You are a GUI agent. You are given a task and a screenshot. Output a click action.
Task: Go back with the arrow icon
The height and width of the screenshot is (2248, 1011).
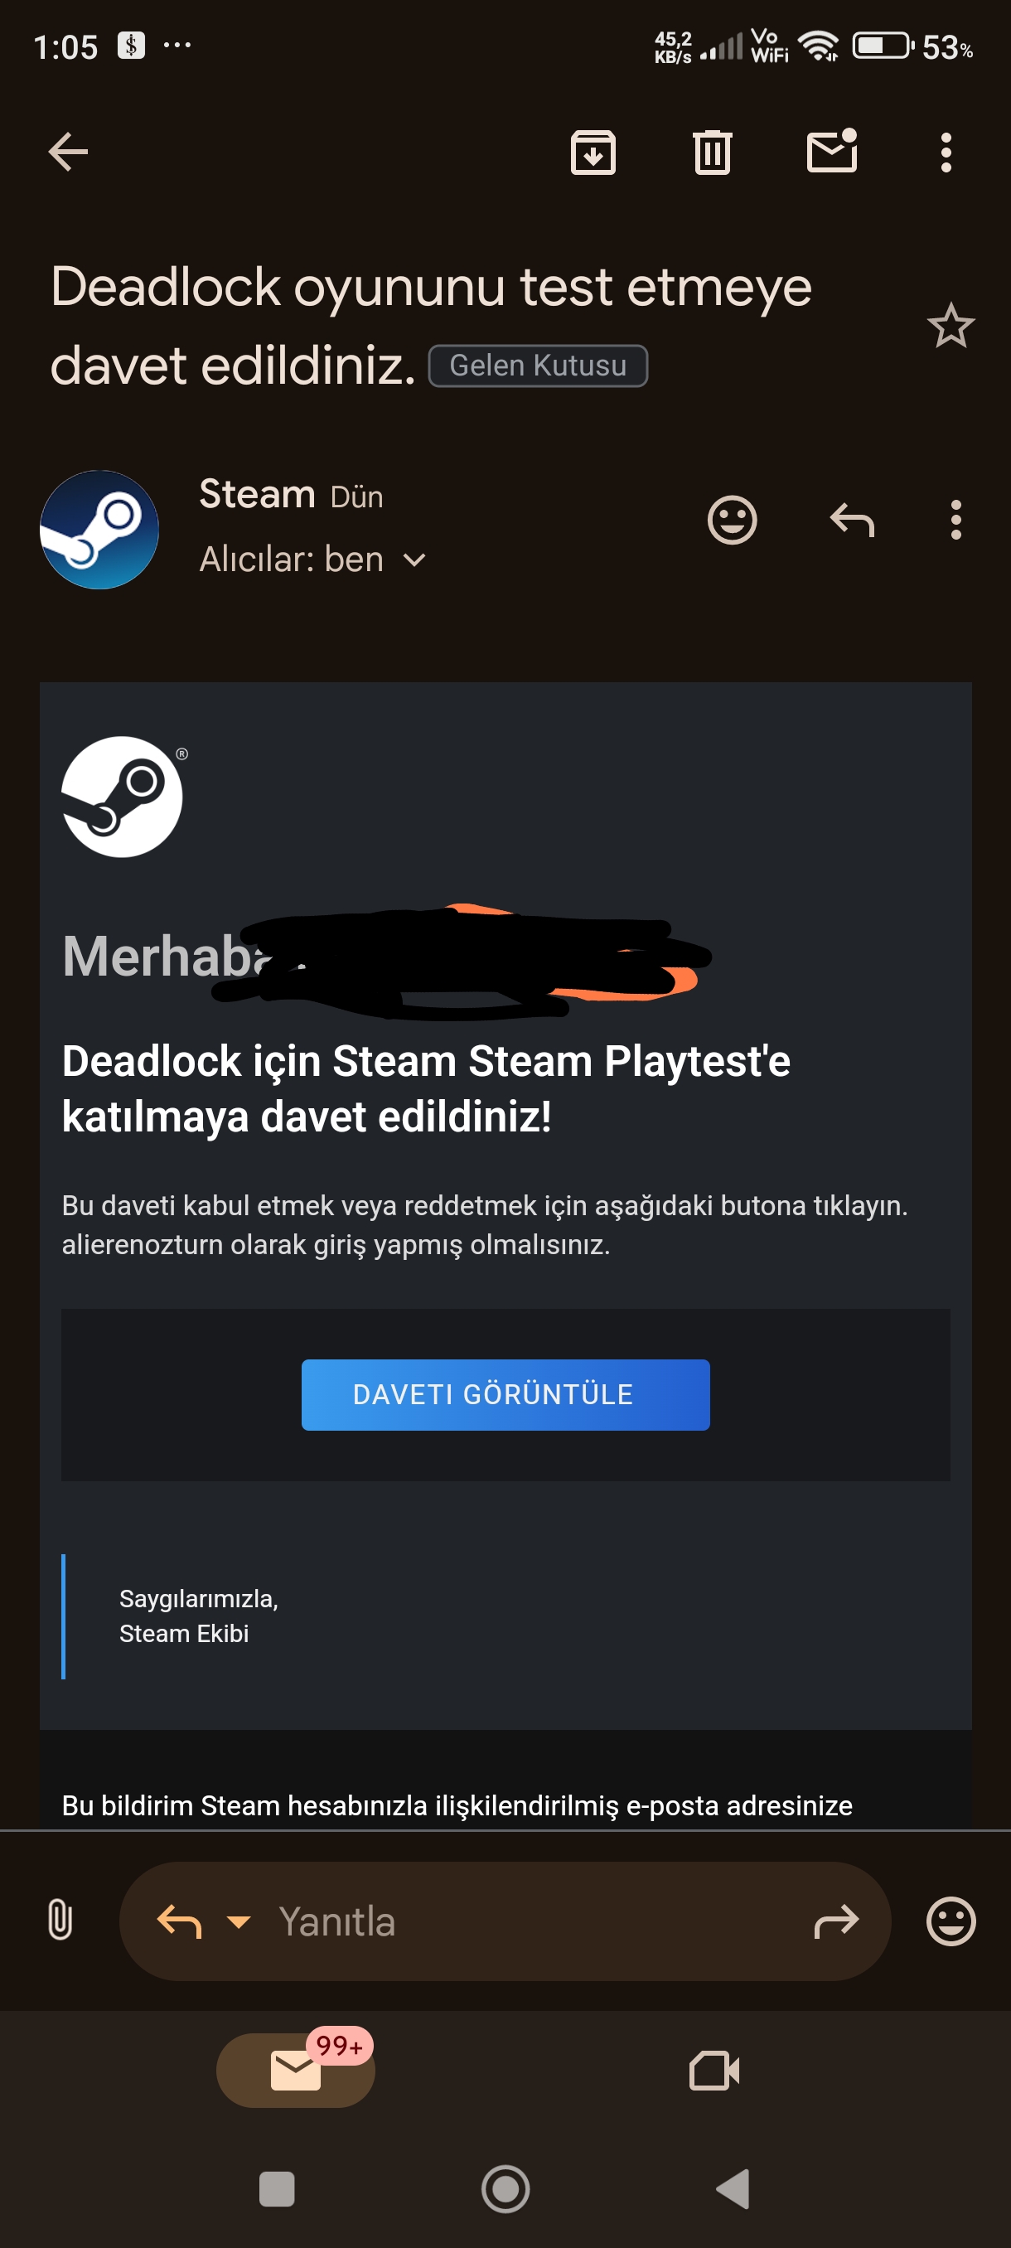(68, 152)
